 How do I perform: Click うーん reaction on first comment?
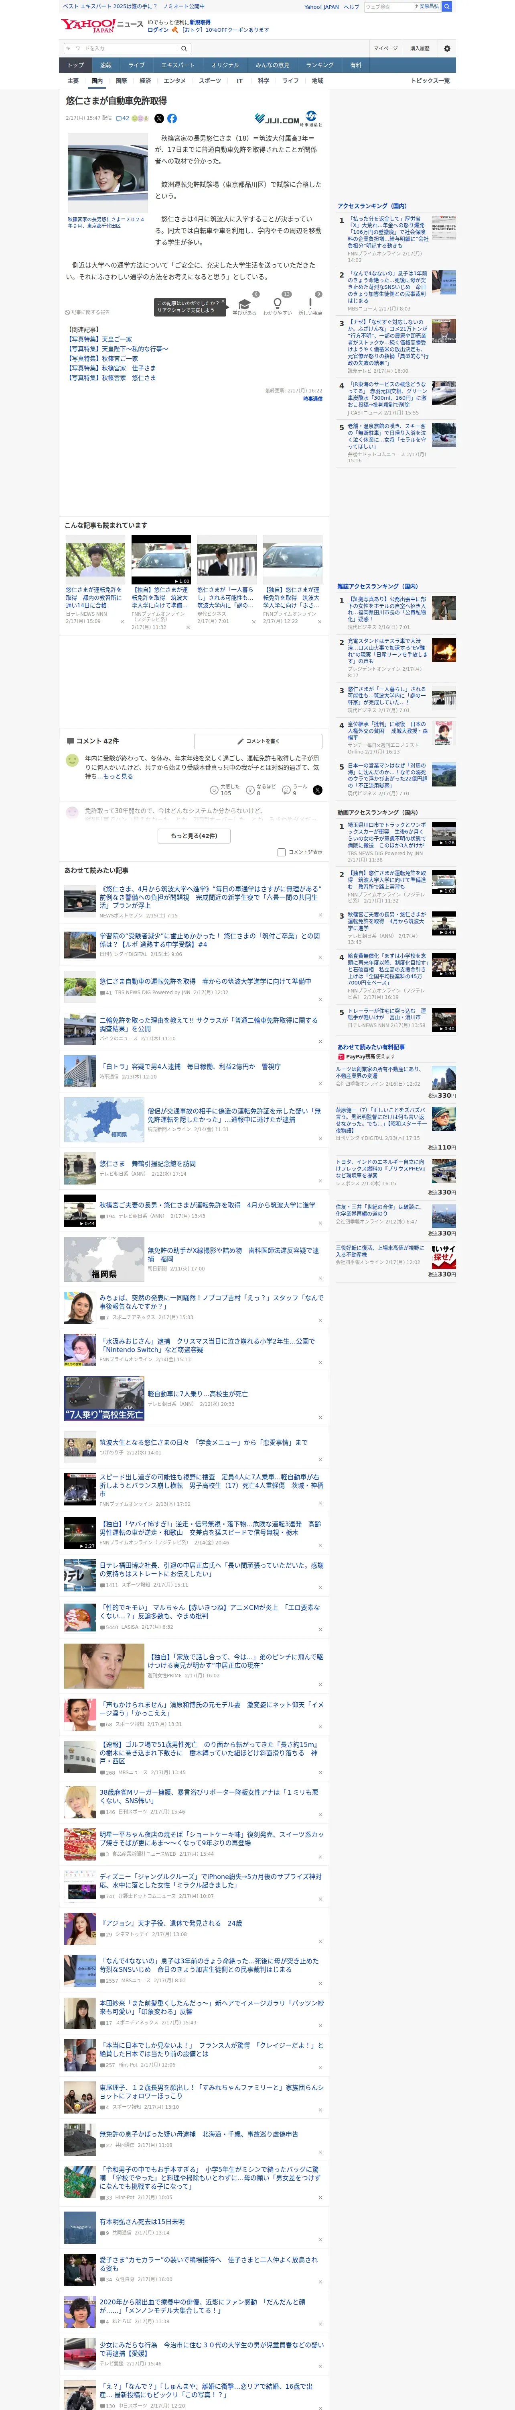tap(295, 790)
